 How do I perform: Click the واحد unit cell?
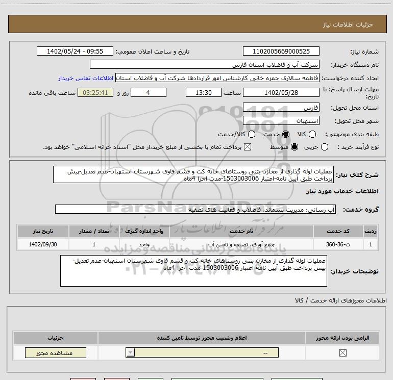144,244
